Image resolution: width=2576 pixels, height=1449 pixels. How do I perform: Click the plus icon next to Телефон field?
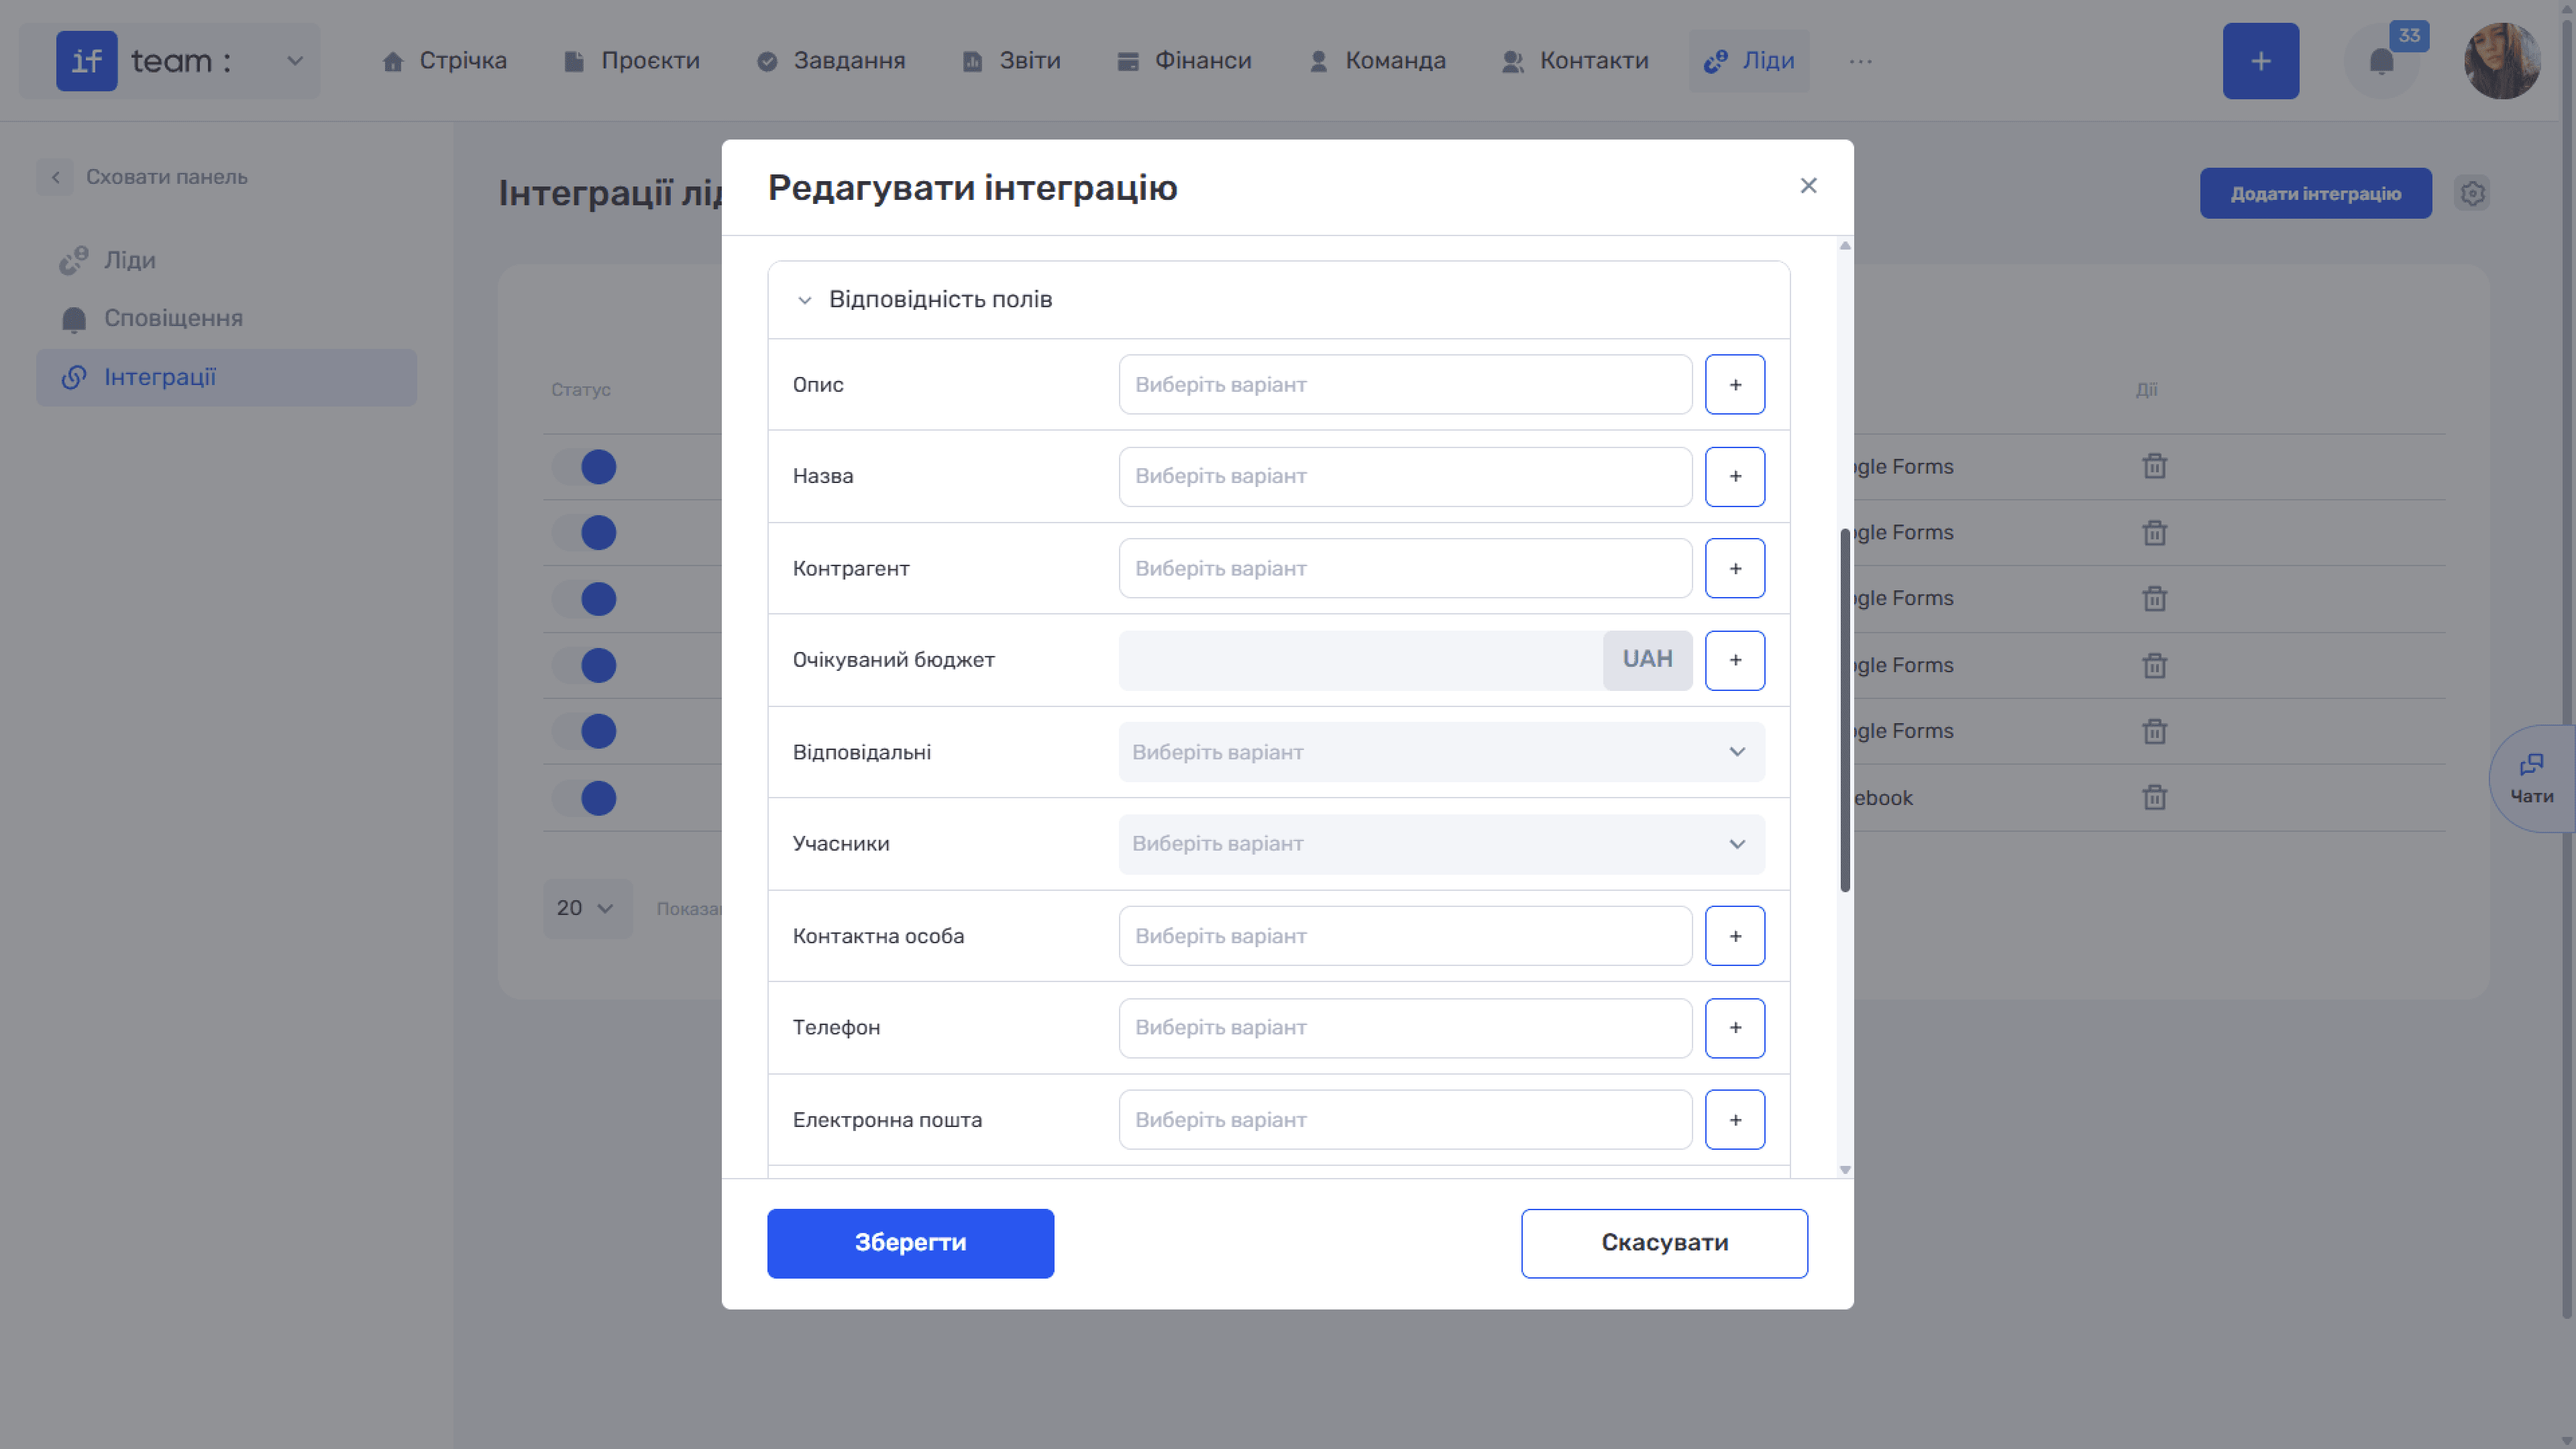tap(1735, 1028)
